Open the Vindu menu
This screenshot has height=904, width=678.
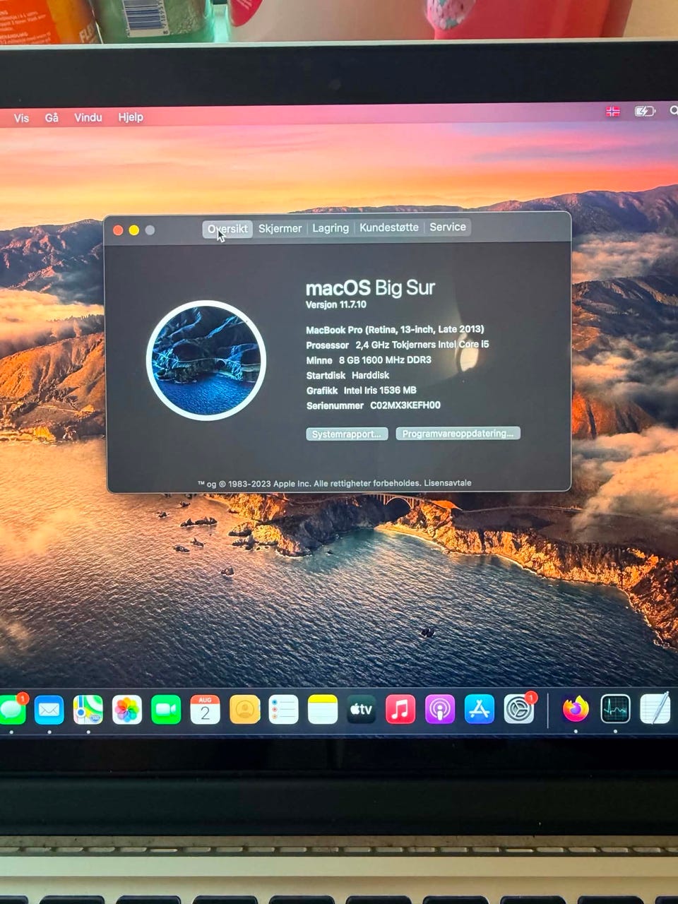pyautogui.click(x=88, y=117)
